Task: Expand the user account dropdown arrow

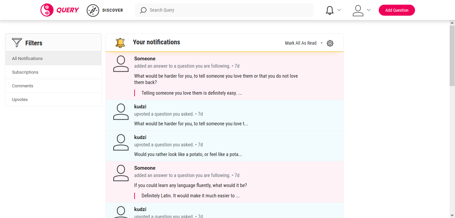Action: click(369, 10)
